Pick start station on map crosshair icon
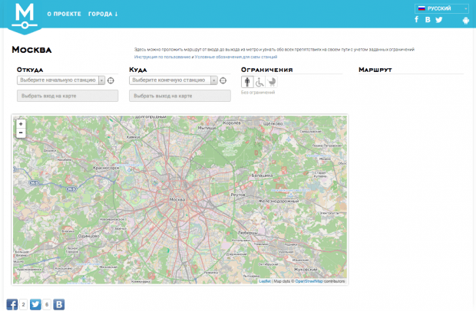 [x=111, y=80]
